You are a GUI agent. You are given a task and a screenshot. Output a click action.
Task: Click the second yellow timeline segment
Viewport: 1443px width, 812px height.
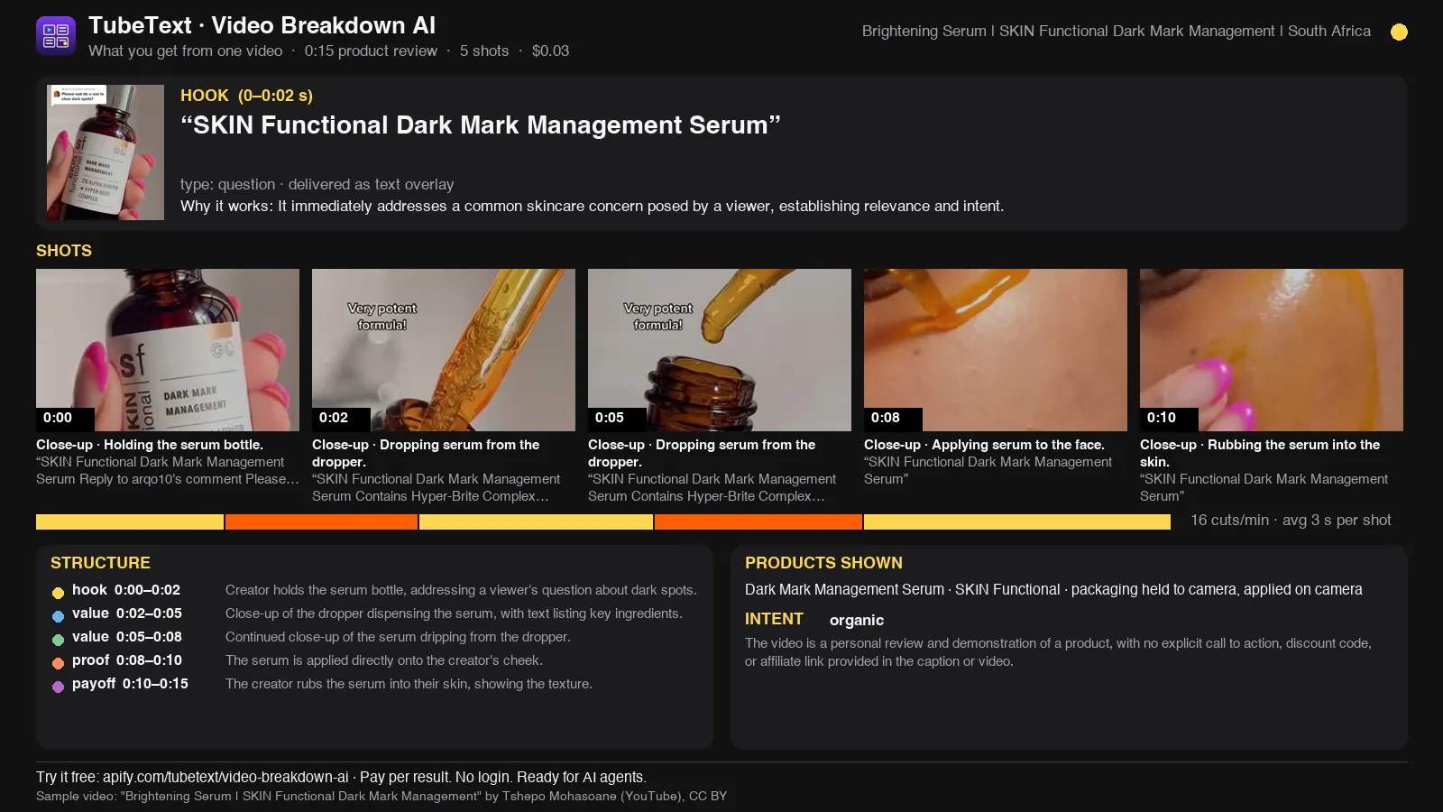coord(536,521)
